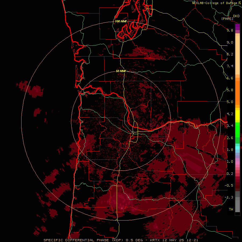Click the 50 NMI range ring label
Screen dimensions: 242x242
(x=121, y=71)
